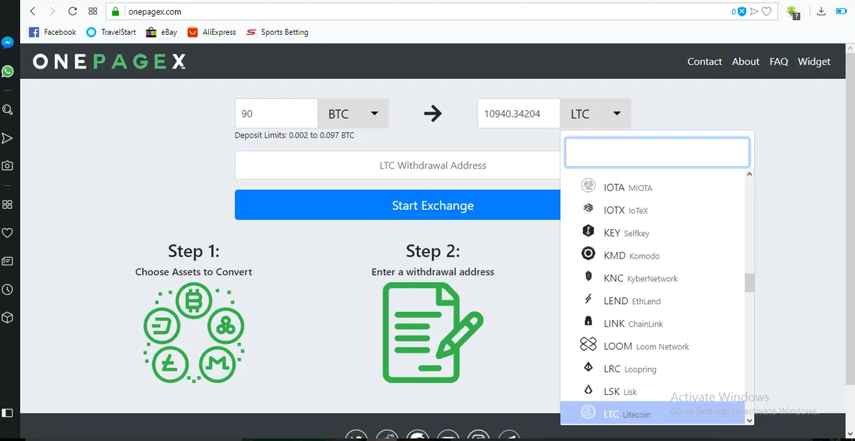Click the receive amount field 10940.34204

click(x=518, y=114)
